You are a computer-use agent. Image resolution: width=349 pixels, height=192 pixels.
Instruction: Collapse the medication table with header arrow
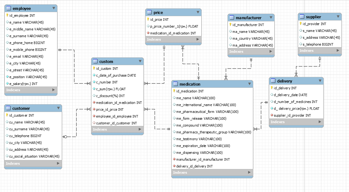coord(250,84)
